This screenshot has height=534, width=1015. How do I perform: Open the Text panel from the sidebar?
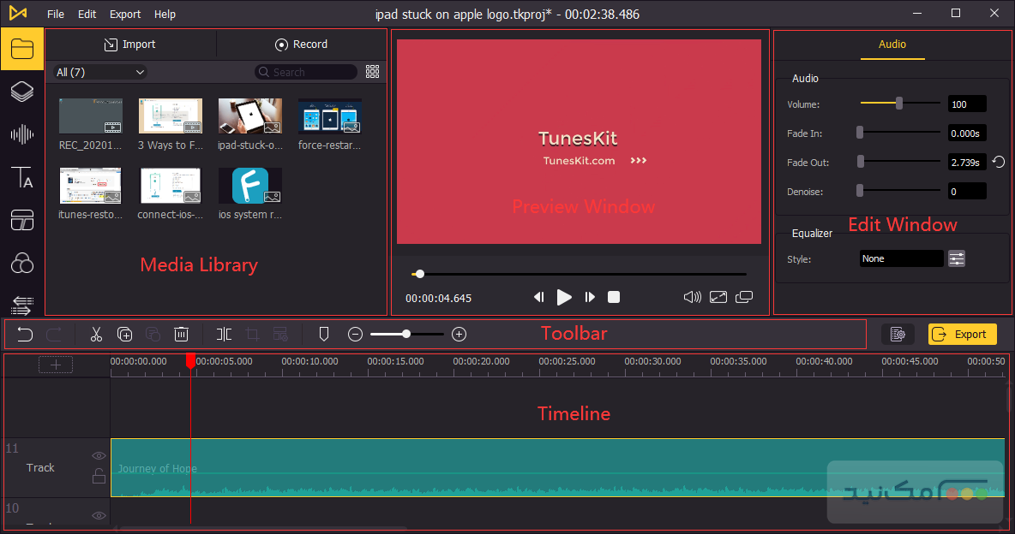coord(21,177)
